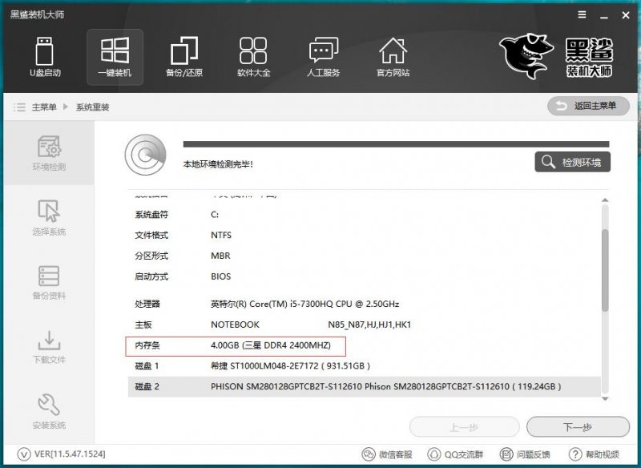The height and width of the screenshot is (468, 641).
Task: Close the 黑鲨装机大师 window
Action: 626,15
